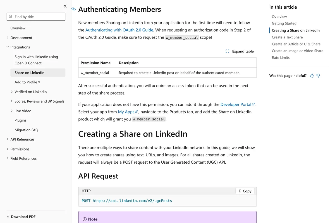
Task: Click the copy icon in the HTTP code block
Action: pyautogui.click(x=240, y=191)
